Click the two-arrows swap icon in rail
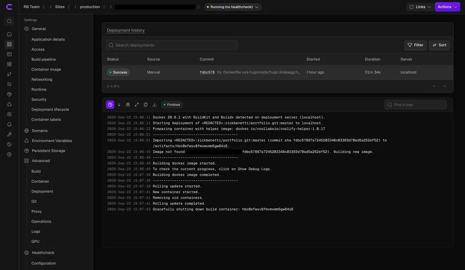 click(x=9, y=84)
